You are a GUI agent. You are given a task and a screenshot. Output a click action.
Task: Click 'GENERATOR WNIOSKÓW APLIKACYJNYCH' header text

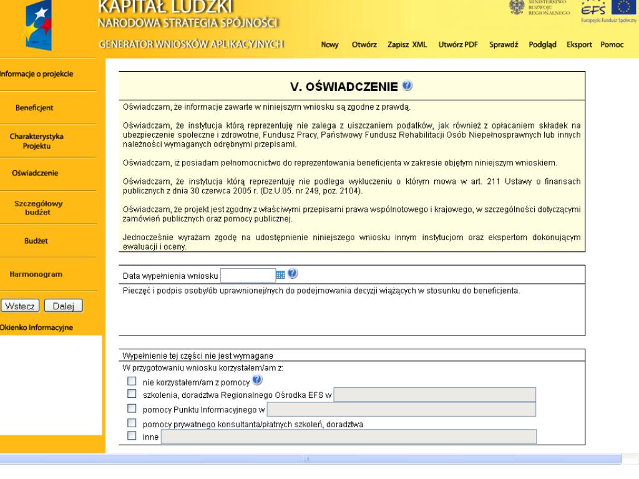point(191,44)
